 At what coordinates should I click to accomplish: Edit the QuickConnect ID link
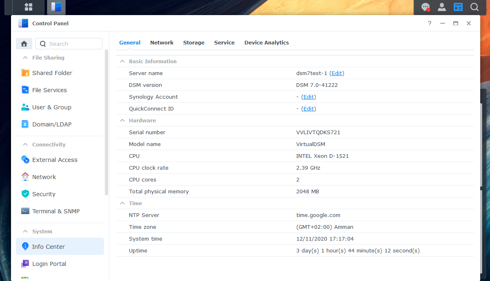(309, 108)
